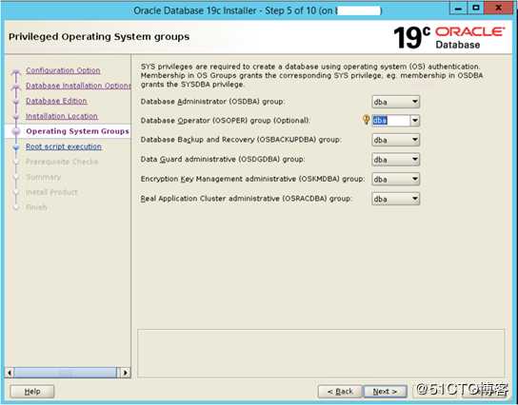The width and height of the screenshot is (518, 405).
Task: Maximize the installer window
Action: [x=476, y=9]
